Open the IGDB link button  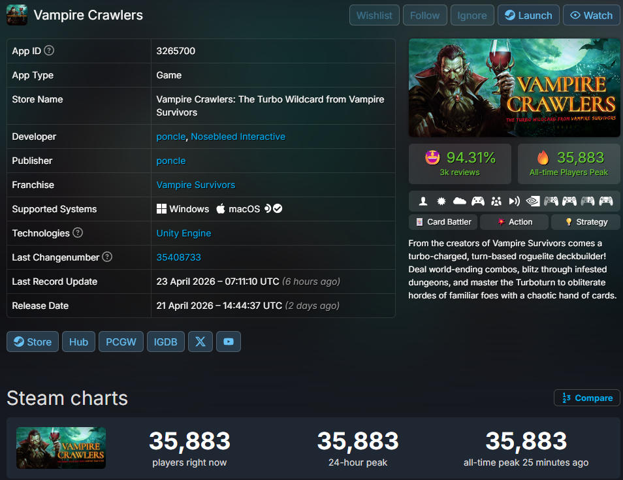(166, 342)
